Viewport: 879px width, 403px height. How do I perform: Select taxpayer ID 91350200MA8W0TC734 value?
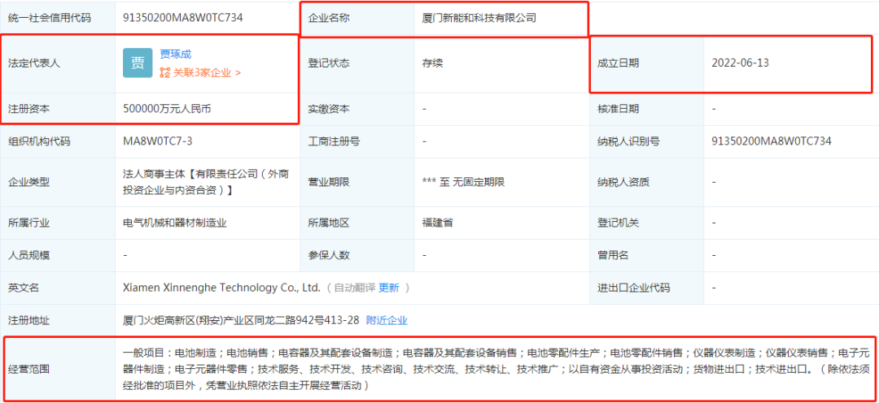pos(772,141)
